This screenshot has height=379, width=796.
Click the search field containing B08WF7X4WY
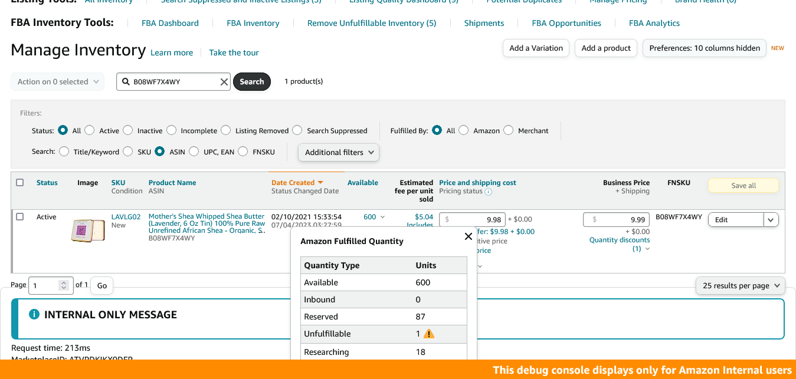[x=173, y=82]
